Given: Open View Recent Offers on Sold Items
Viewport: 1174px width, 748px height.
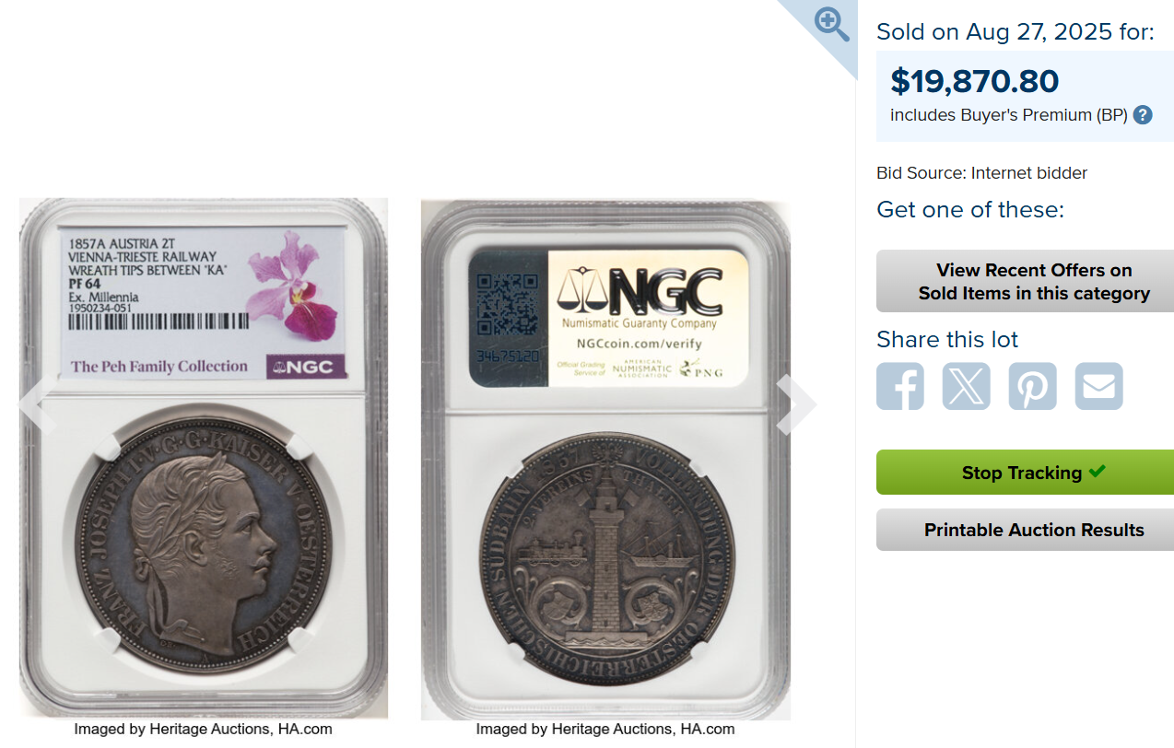Looking at the screenshot, I should 1025,282.
